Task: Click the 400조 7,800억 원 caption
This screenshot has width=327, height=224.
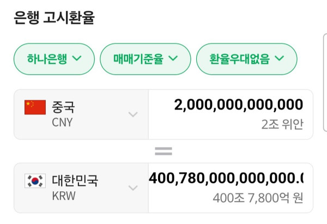Action: pyautogui.click(x=258, y=198)
